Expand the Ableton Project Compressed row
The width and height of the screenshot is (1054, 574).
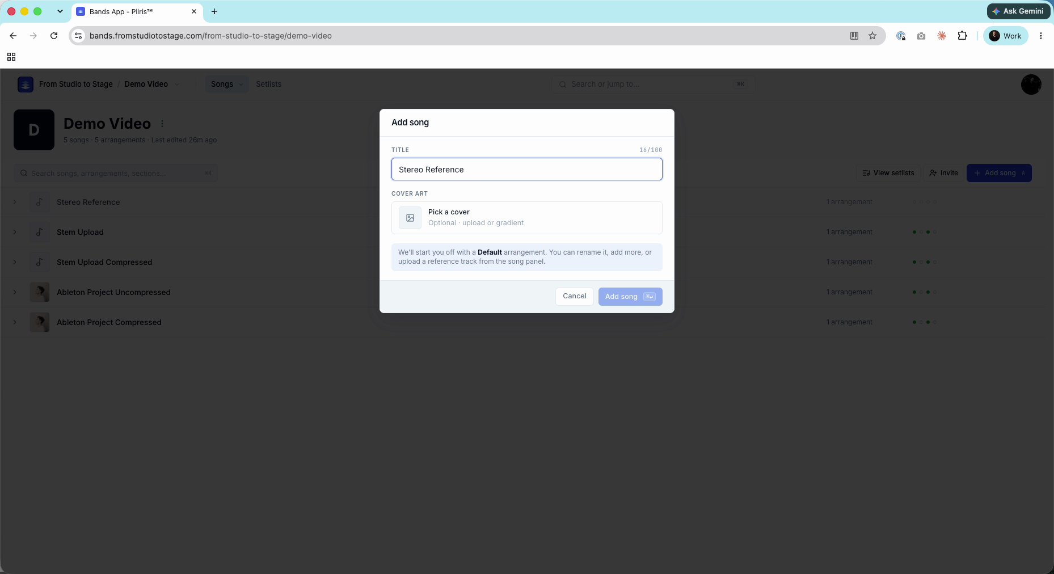coord(15,322)
